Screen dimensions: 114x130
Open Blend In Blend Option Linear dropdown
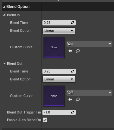pyautogui.click(x=59, y=31)
